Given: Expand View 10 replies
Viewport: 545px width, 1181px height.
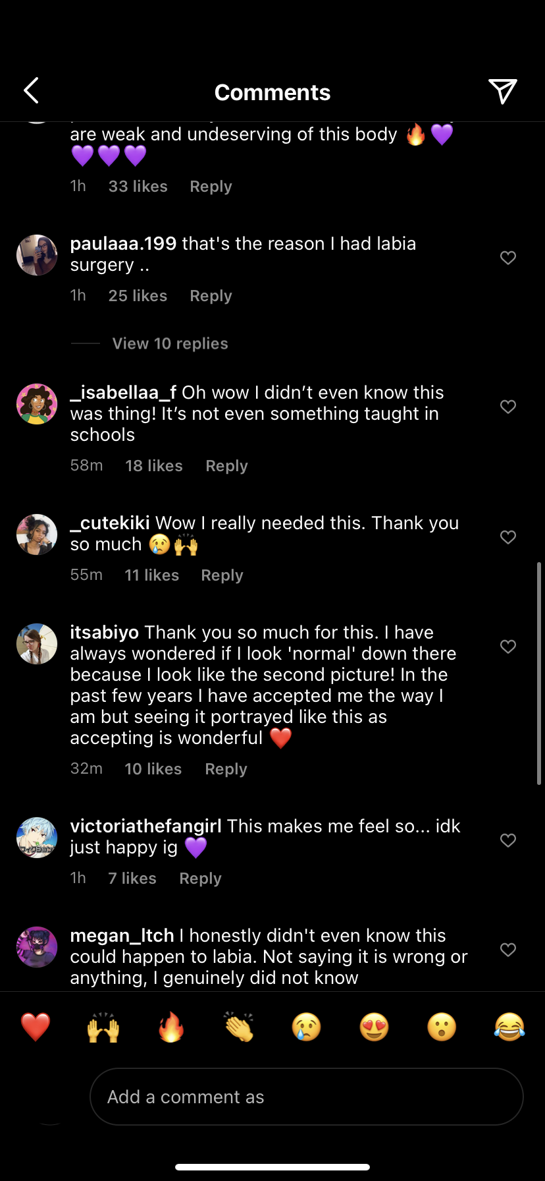Looking at the screenshot, I should pyautogui.click(x=170, y=343).
